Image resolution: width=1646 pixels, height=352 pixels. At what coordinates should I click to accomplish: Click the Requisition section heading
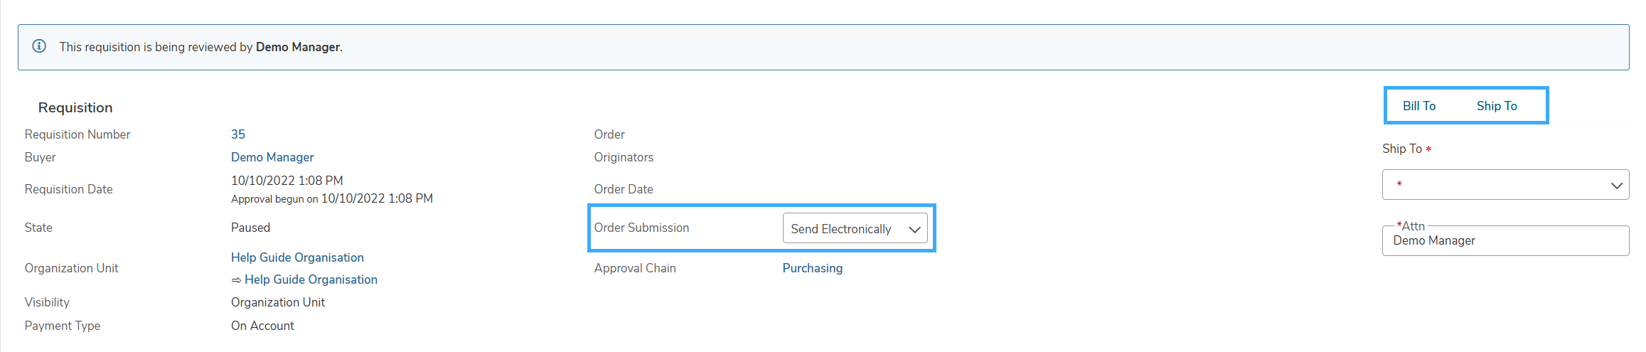click(75, 107)
